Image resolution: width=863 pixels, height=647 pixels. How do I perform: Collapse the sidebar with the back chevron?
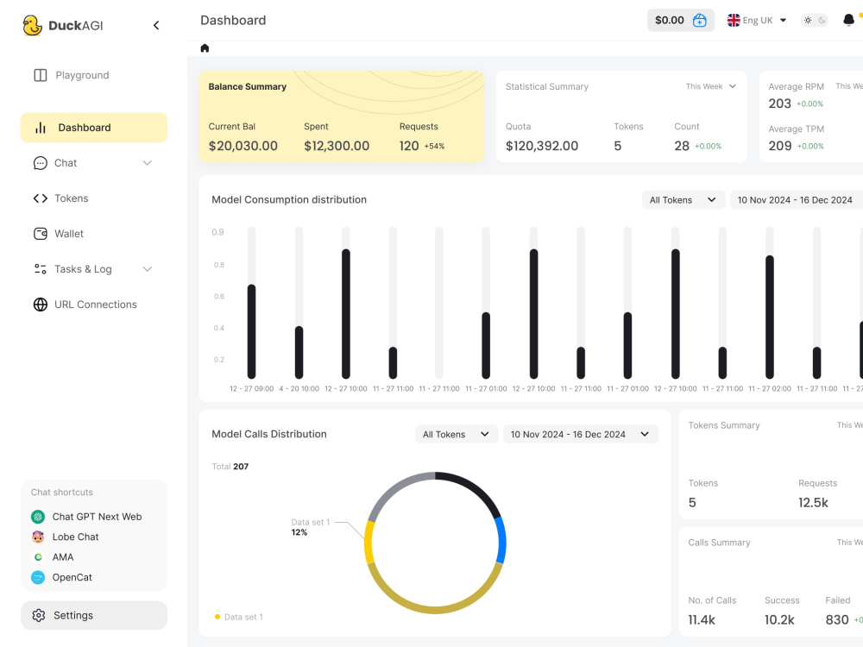click(156, 25)
